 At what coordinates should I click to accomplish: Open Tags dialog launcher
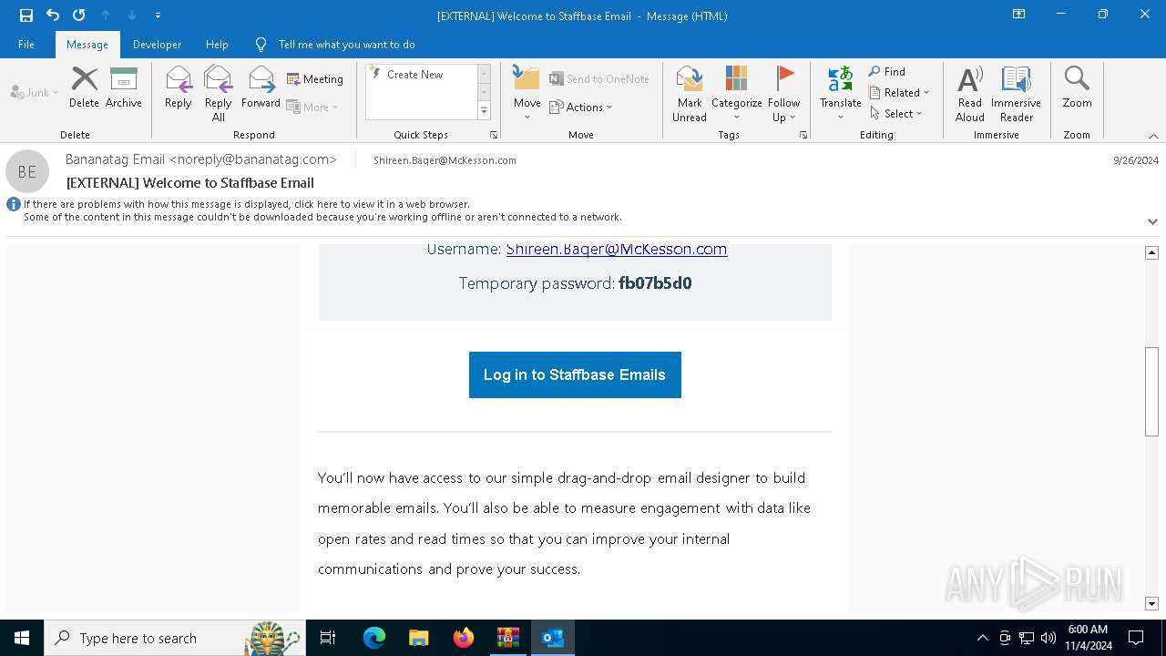(x=803, y=135)
